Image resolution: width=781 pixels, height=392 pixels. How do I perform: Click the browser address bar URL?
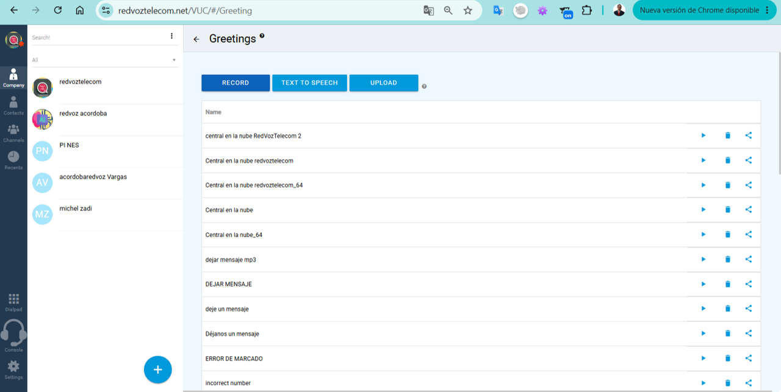pos(184,10)
